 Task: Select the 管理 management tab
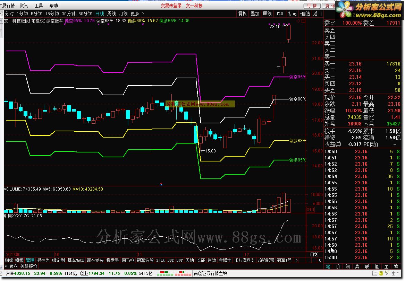pos(30,260)
